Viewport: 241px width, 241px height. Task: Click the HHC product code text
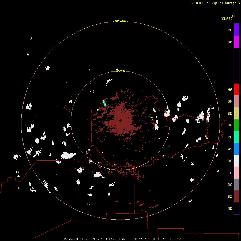(x=235, y=16)
